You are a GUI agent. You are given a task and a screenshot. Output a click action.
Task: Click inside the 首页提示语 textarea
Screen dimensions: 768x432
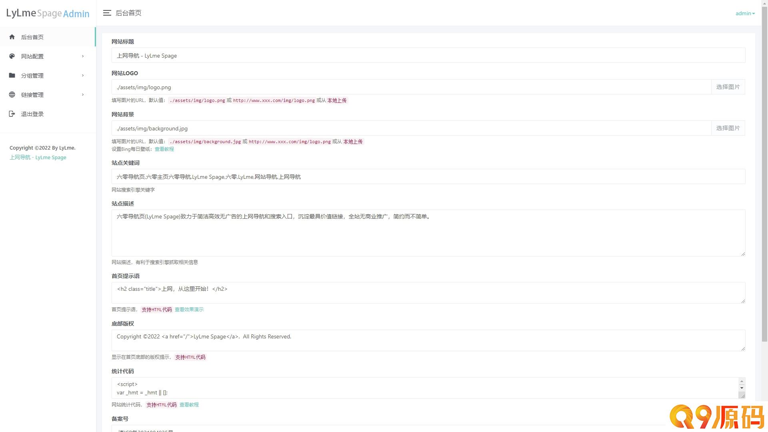tap(428, 293)
